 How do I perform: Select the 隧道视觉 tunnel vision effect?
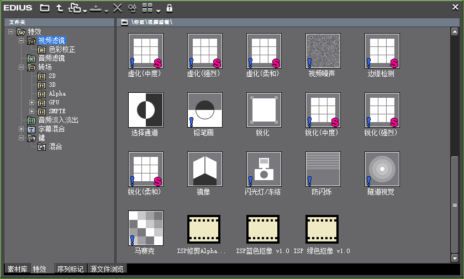pos(382,169)
